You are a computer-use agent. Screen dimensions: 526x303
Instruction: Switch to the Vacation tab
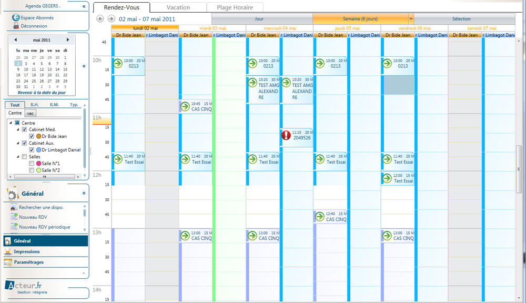coord(178,7)
